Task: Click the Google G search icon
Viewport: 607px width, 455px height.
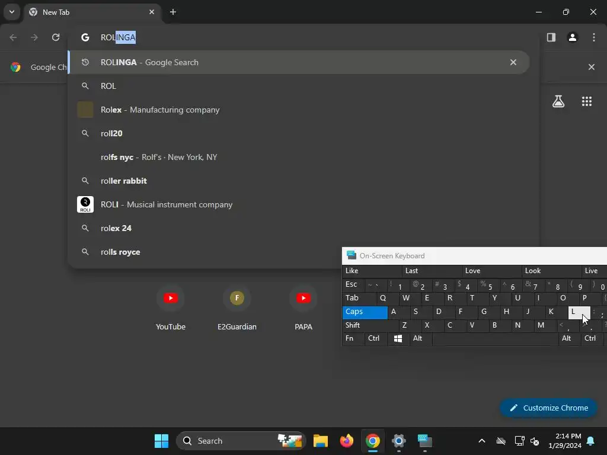Action: pos(85,37)
